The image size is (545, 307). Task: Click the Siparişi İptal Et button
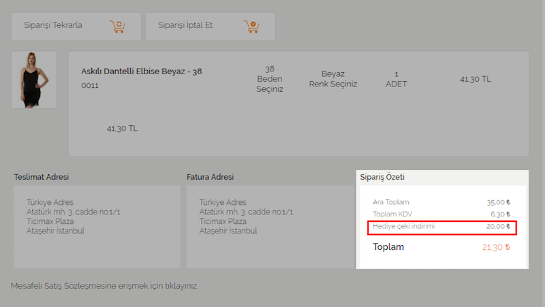click(x=211, y=27)
